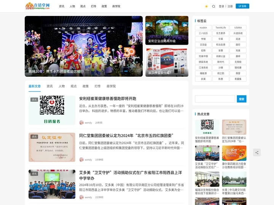Toggle the sun light/dark theme icon

pyautogui.click(x=206, y=6)
